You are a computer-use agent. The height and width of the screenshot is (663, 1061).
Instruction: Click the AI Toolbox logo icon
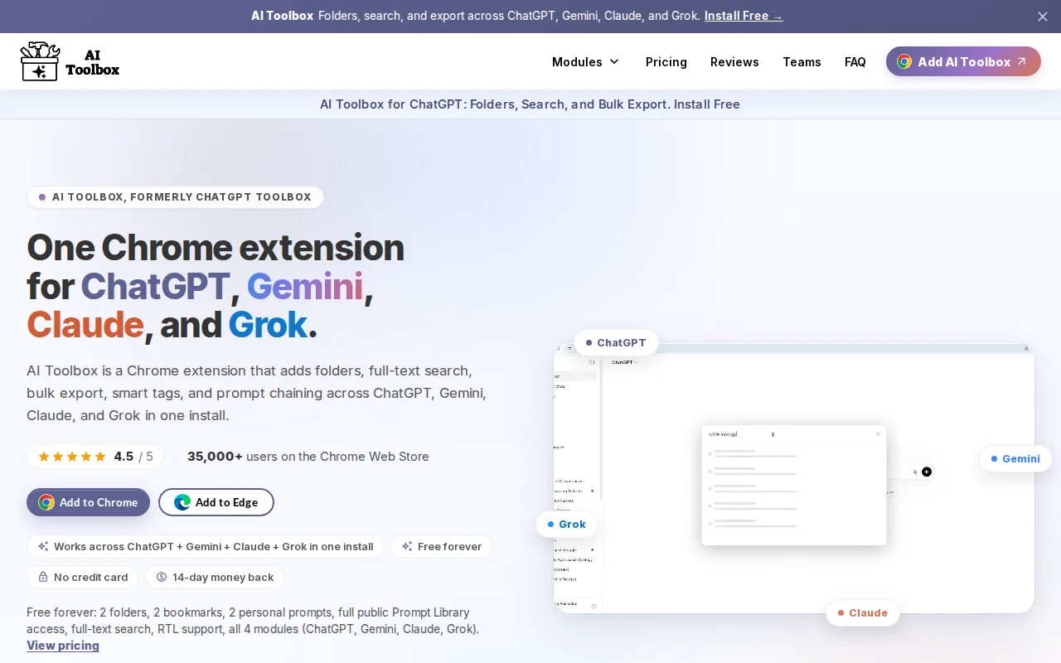(x=40, y=61)
